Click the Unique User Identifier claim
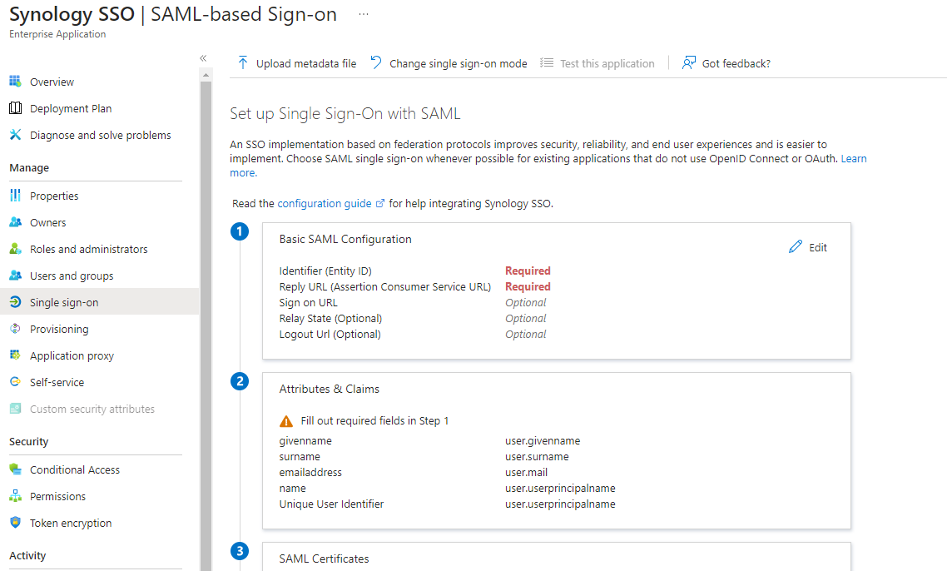The image size is (947, 571). [x=331, y=504]
